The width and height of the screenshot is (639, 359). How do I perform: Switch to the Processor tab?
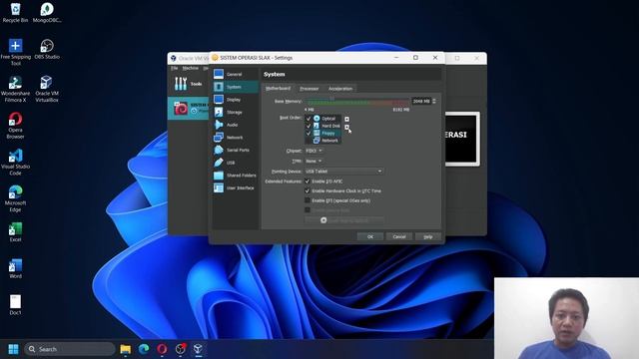pyautogui.click(x=309, y=89)
